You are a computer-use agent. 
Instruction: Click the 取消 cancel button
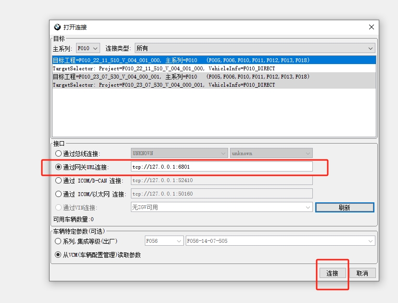(362, 273)
